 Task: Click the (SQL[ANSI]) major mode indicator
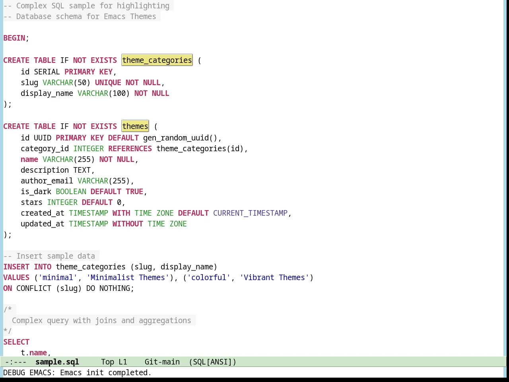pos(213,362)
